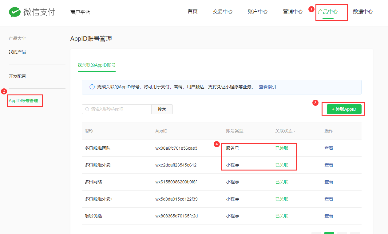Viewport: 388px width, 234px height.
Task: Click 查看 for 多讯网络
Action: [329, 182]
